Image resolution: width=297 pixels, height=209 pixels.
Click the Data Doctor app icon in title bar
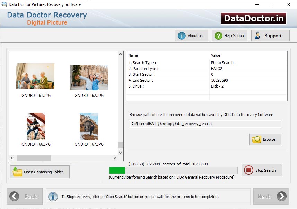5,4
